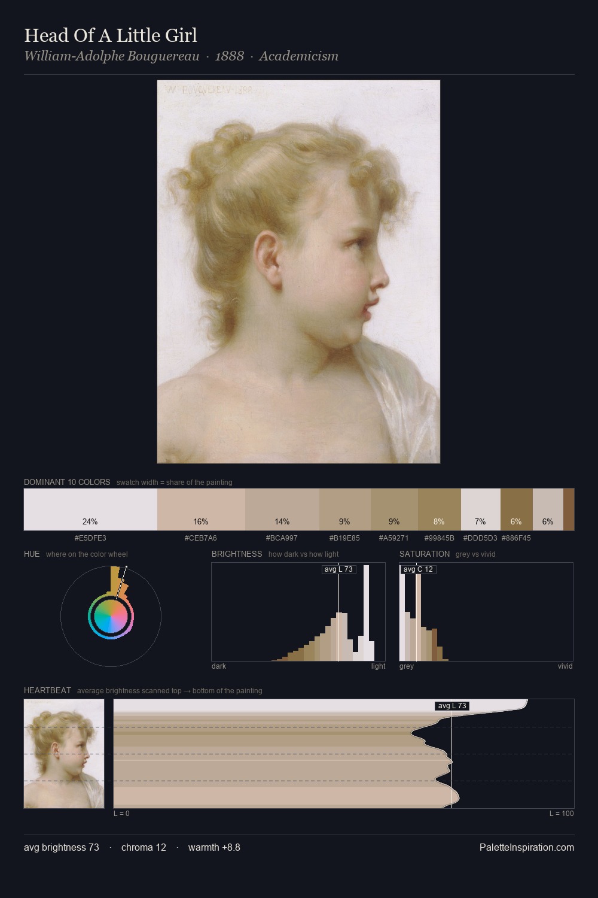Click 'avg brightness 73' in footer
This screenshot has height=898, width=598.
pyautogui.click(x=62, y=847)
